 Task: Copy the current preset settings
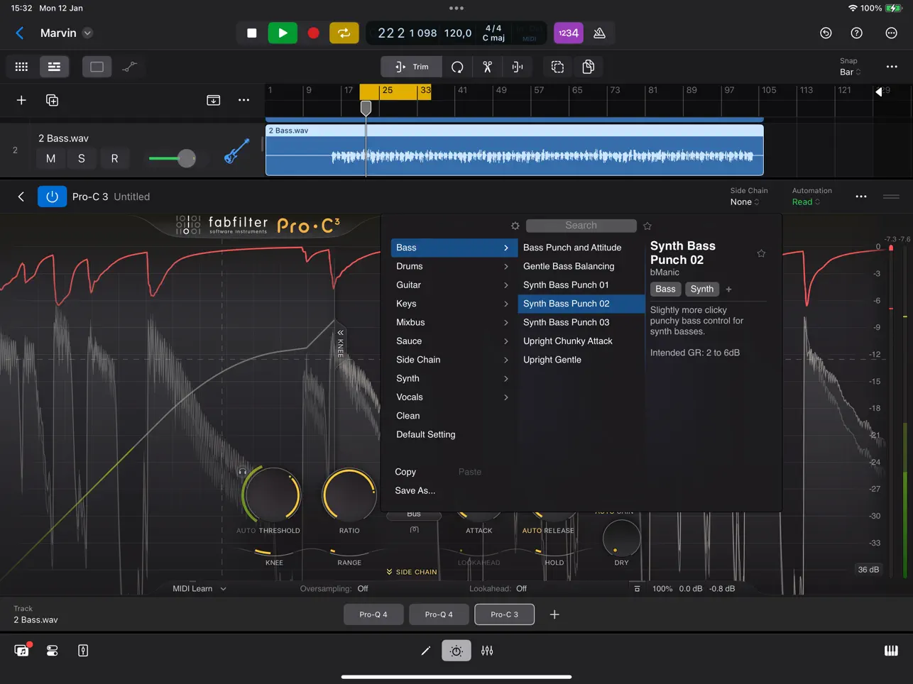(405, 471)
